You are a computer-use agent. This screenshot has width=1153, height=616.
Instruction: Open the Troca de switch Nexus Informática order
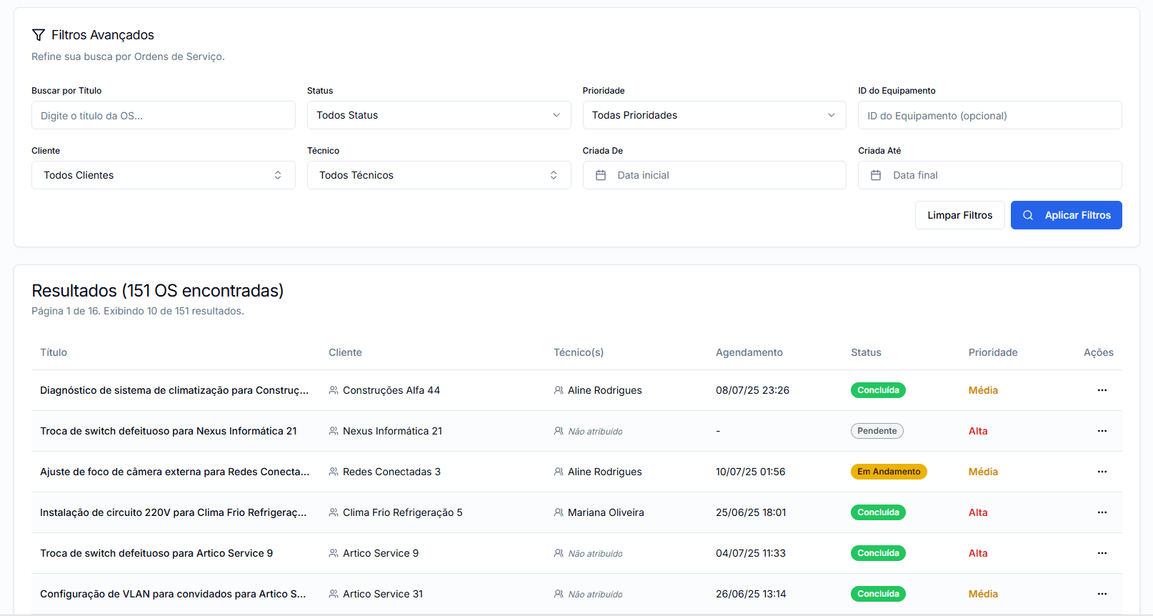(169, 431)
